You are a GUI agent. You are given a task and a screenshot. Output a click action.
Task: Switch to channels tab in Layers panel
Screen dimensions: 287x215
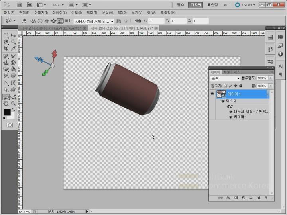coord(226,72)
